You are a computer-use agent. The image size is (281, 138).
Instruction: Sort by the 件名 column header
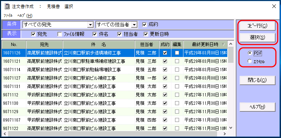point(99,45)
